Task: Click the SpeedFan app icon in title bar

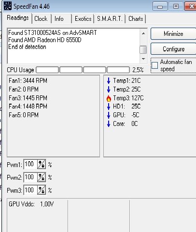Action: tap(8, 6)
